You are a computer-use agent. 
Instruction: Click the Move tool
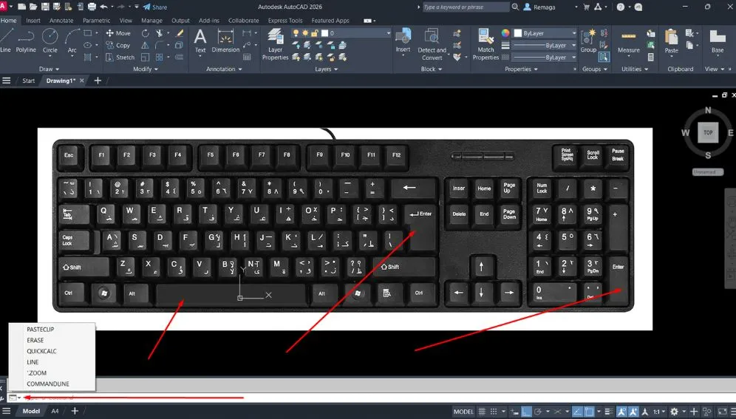click(x=118, y=33)
